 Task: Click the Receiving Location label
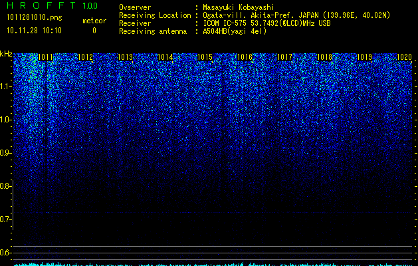tap(155, 15)
